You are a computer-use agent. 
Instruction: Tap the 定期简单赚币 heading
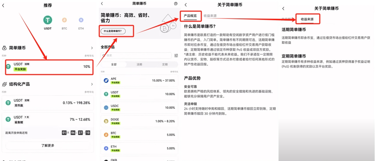[294, 56]
